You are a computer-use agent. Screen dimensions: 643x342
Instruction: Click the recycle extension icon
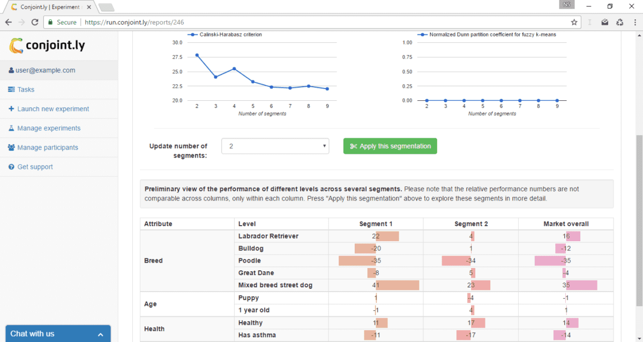click(x=619, y=23)
